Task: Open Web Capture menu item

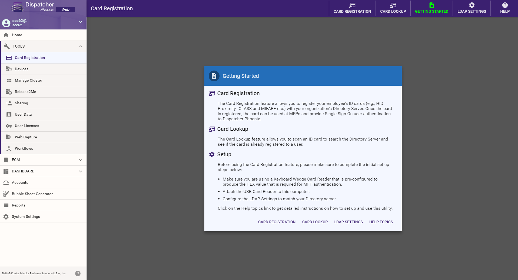Action: pos(44,137)
